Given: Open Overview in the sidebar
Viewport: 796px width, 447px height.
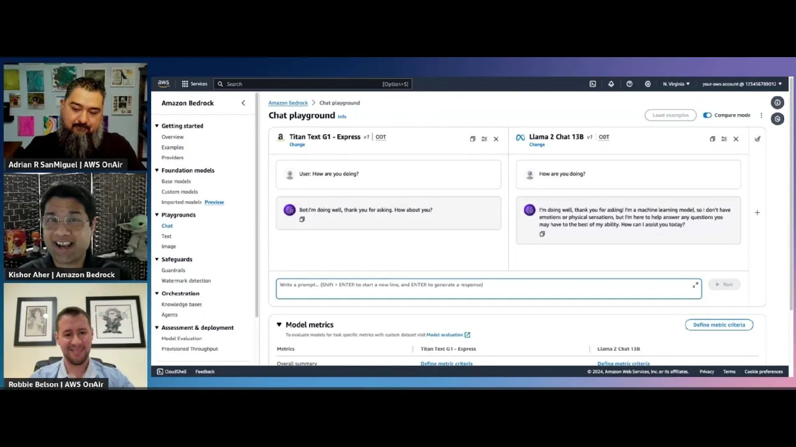Looking at the screenshot, I should [x=172, y=137].
